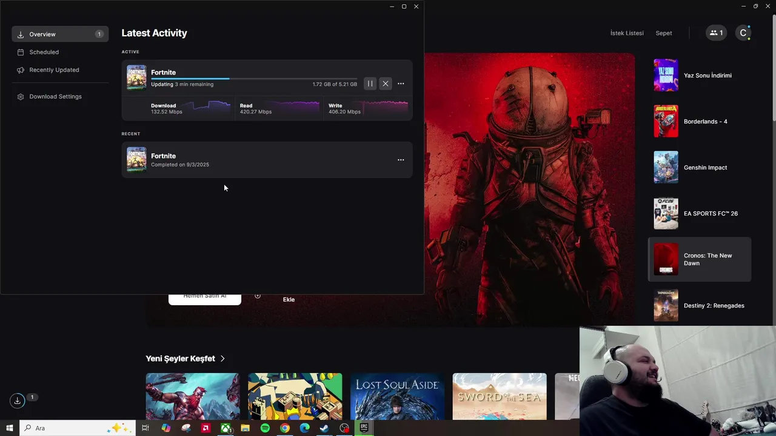
Task: Click the 'Latest Activity' heading
Action: coord(154,33)
